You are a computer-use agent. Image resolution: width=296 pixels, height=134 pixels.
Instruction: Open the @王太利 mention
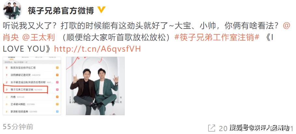point(38,38)
